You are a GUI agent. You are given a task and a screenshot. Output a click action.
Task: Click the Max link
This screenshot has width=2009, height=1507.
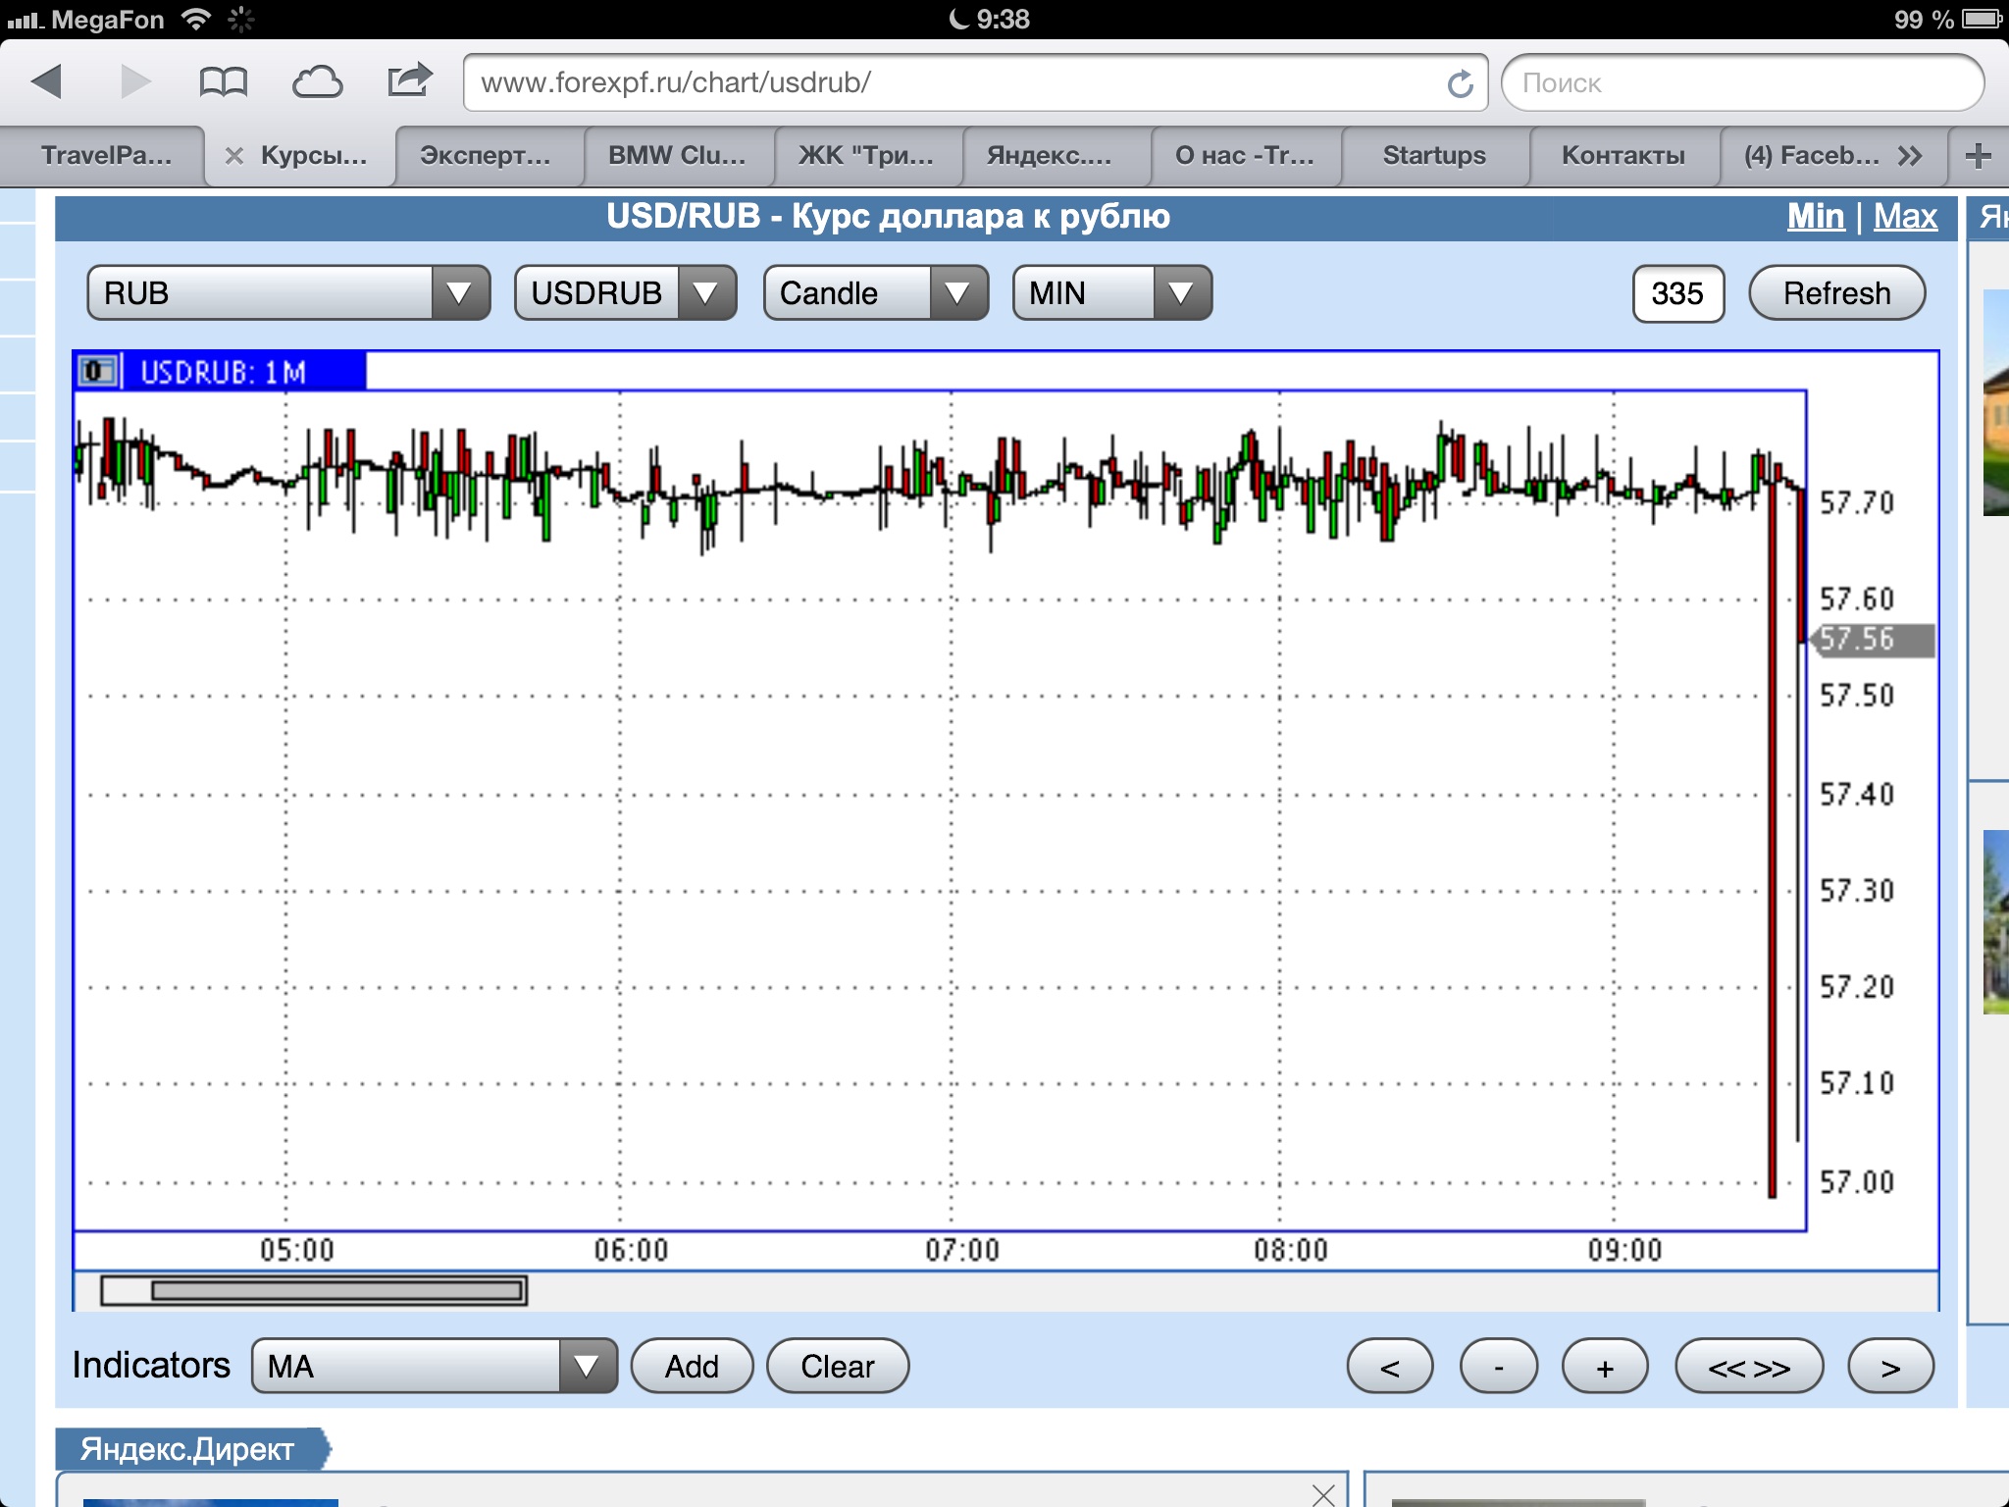click(x=1905, y=216)
